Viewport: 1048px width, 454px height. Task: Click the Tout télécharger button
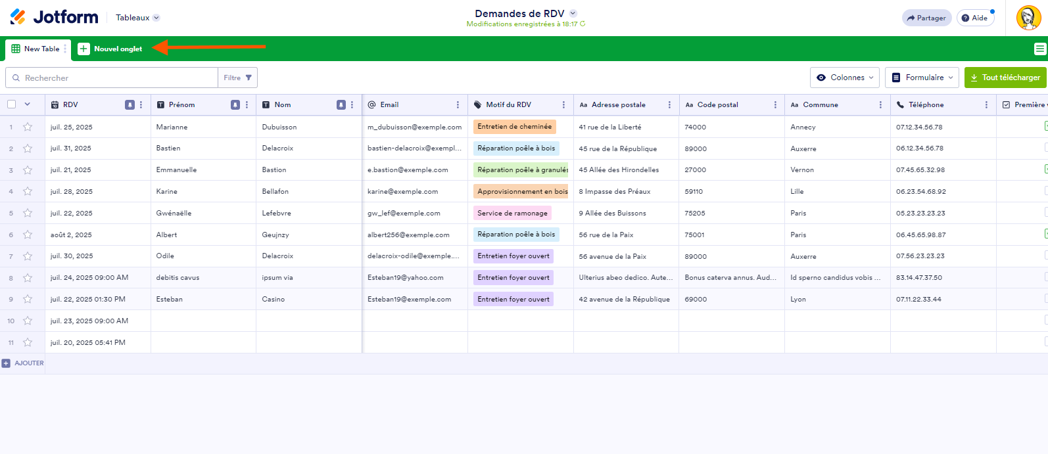coord(1005,78)
